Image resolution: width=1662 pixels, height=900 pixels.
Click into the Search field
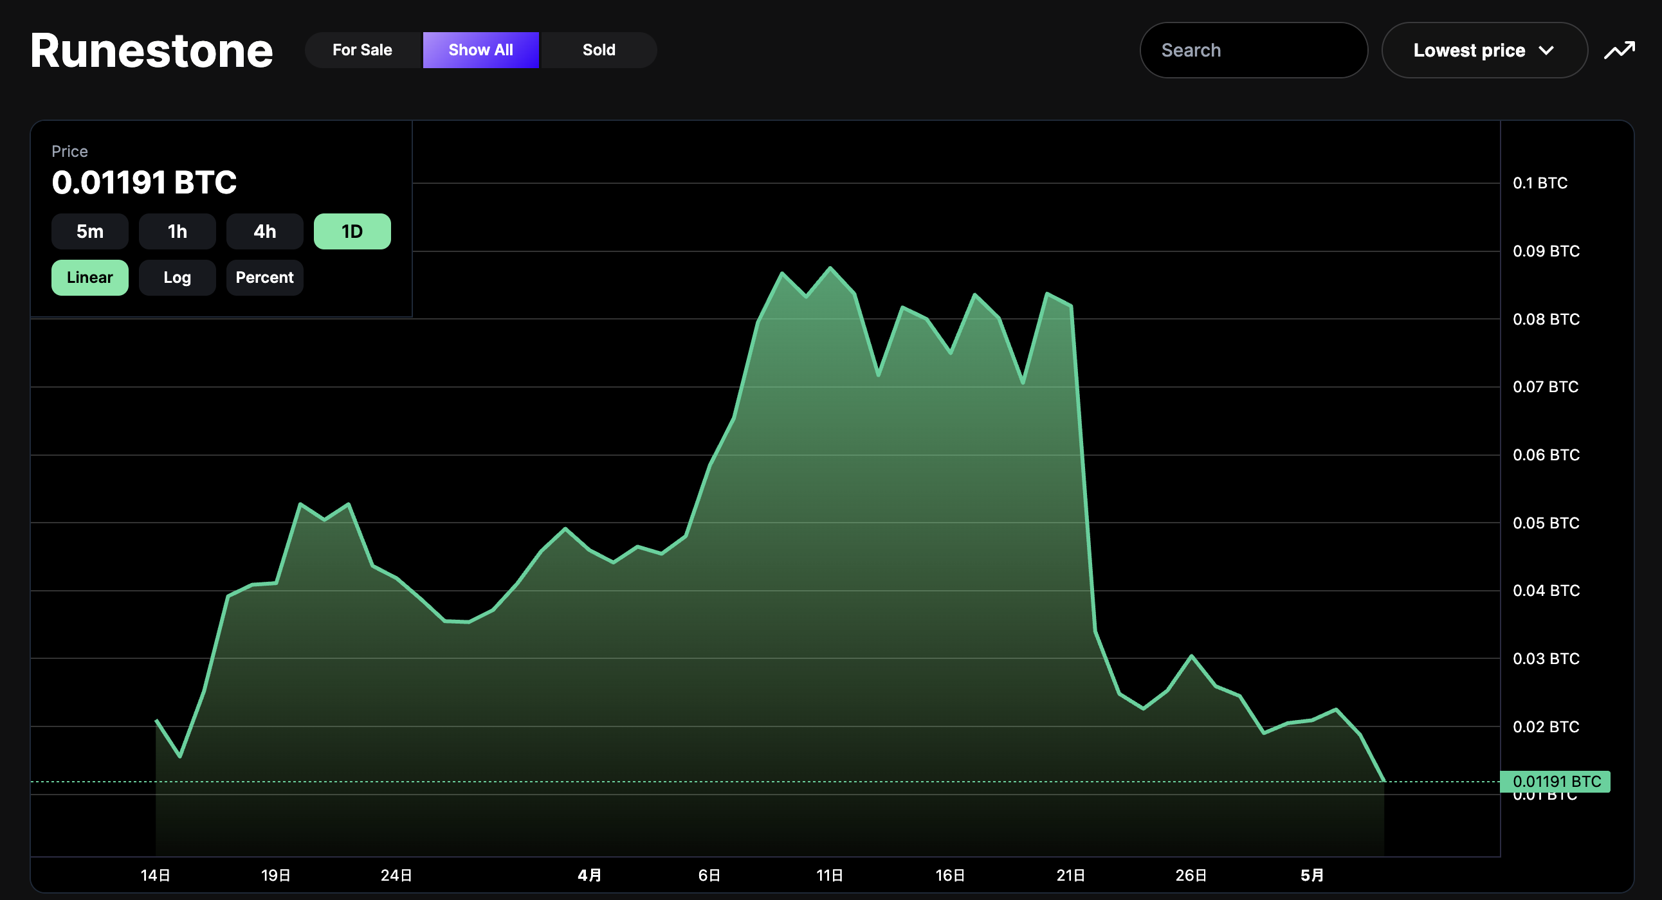pyautogui.click(x=1253, y=50)
